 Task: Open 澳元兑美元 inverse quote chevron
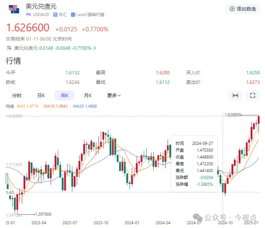(x=95, y=48)
